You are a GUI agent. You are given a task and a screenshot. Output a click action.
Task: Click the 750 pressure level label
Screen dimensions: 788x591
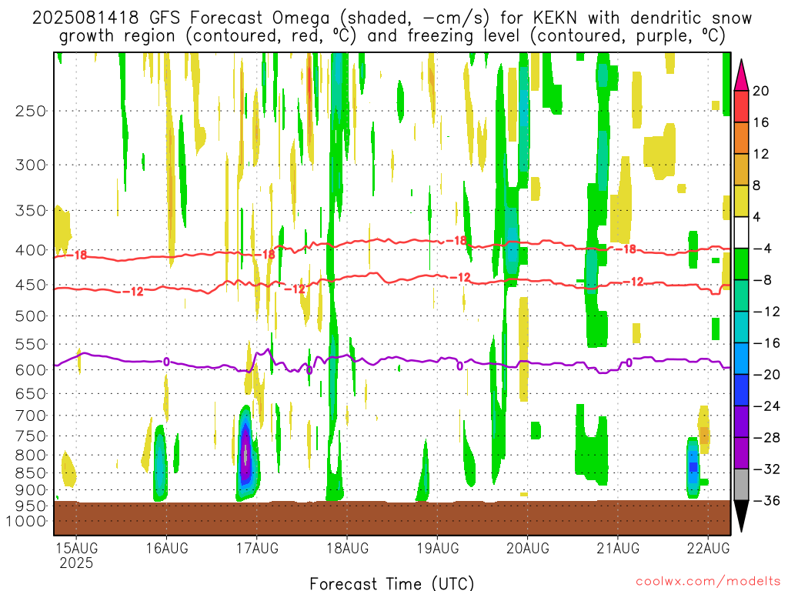coord(31,436)
